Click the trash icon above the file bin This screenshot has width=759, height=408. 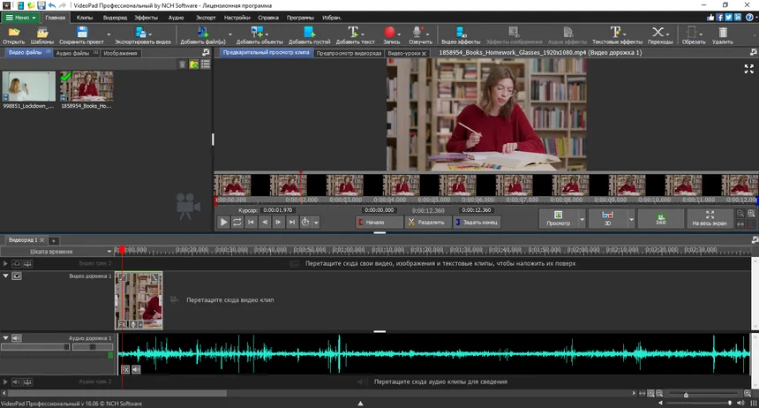pyautogui.click(x=182, y=64)
